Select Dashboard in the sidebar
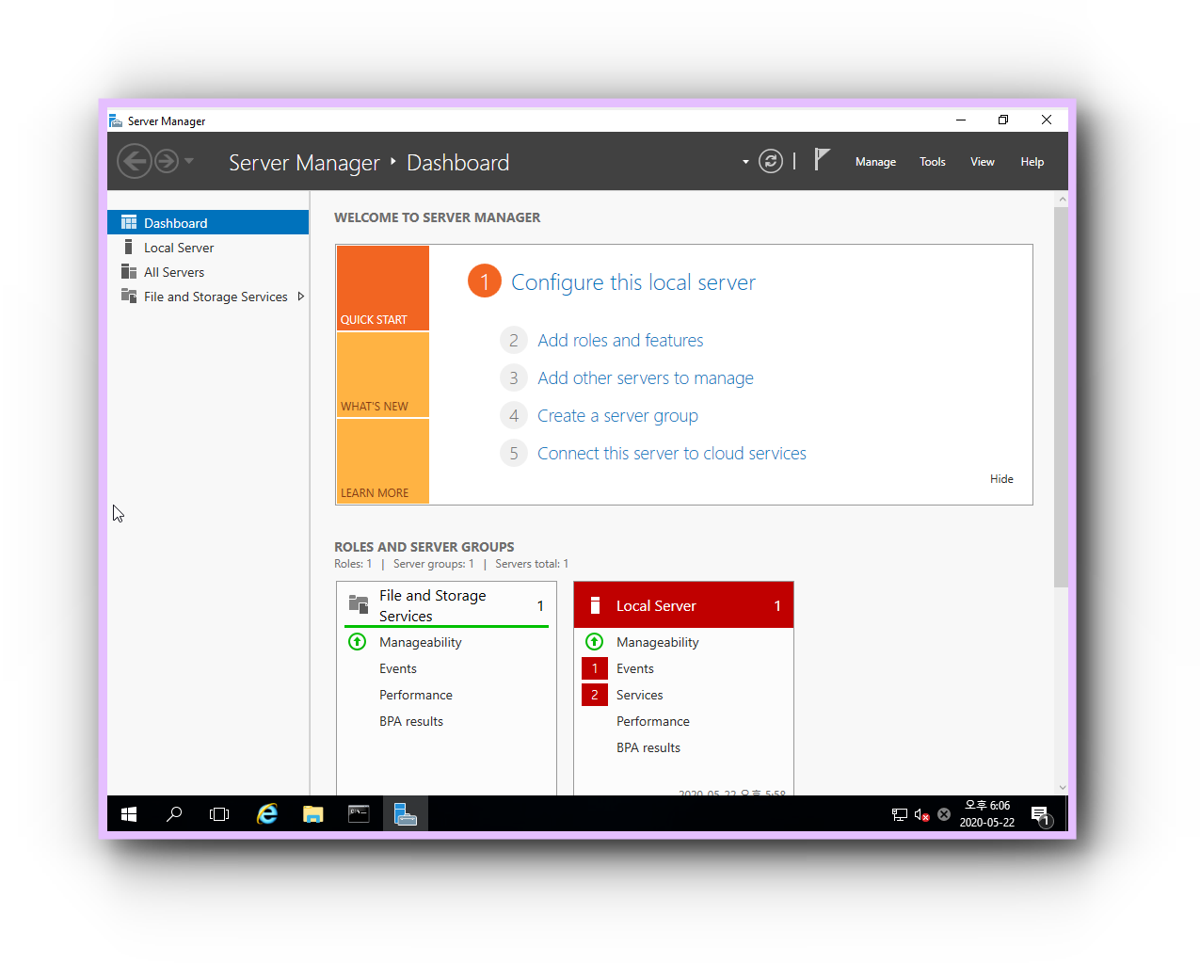This screenshot has width=1200, height=963. point(208,222)
